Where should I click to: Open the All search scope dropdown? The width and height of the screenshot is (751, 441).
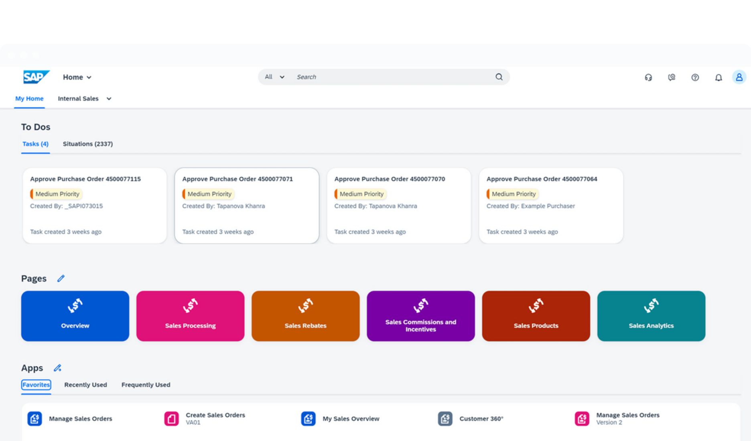coord(274,77)
